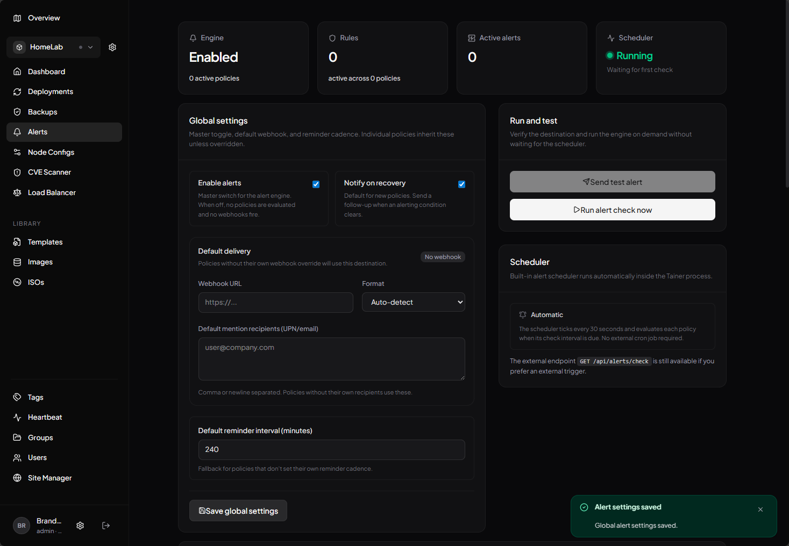Open user settings gear beside profile

tap(80, 526)
